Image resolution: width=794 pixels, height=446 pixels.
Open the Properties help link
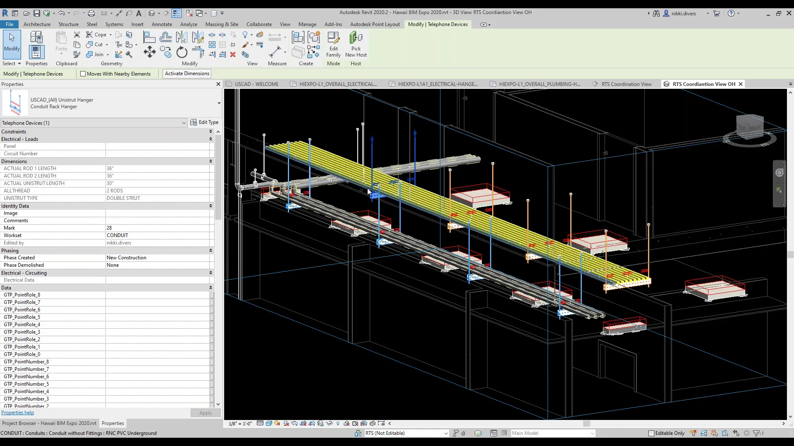[x=18, y=413]
